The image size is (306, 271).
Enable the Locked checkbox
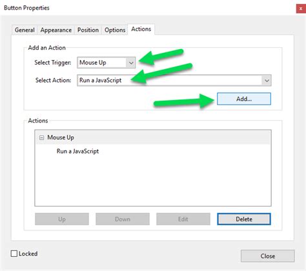pyautogui.click(x=14, y=254)
